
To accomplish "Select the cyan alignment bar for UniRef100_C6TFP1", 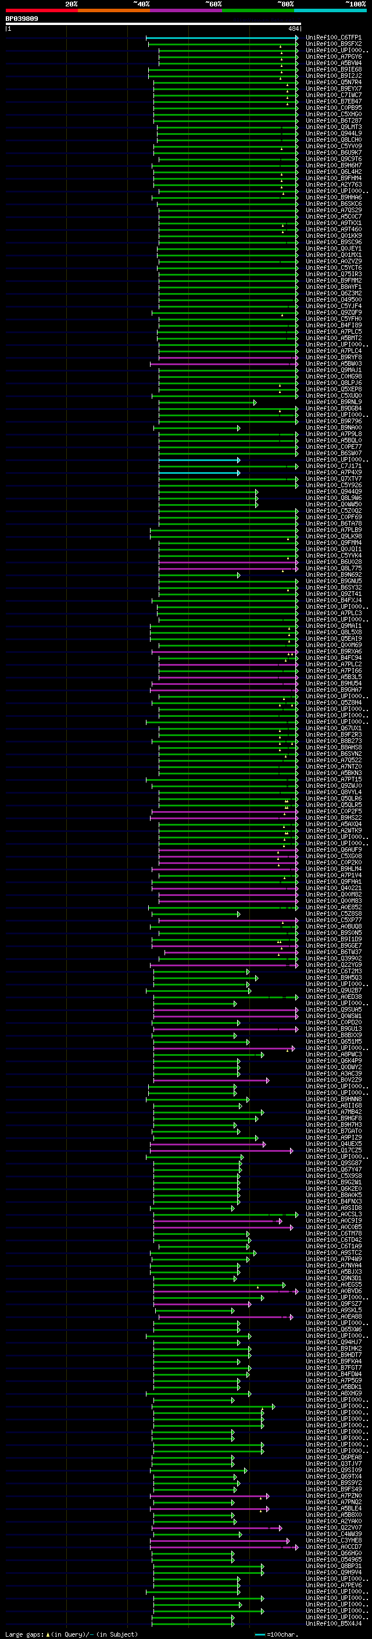I will [x=222, y=38].
